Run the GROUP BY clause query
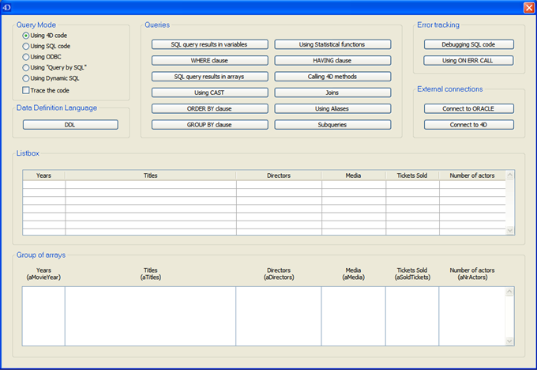537x370 pixels. click(209, 125)
